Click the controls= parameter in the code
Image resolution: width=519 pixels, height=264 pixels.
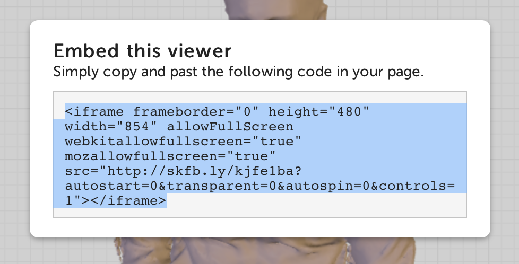pos(408,187)
